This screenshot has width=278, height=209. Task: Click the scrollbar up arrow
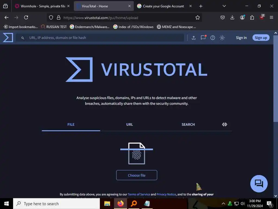pos(276,33)
